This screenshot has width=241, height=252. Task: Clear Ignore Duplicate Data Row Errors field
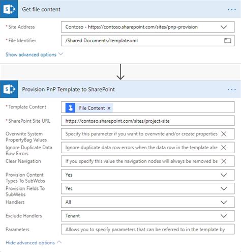(x=224, y=148)
